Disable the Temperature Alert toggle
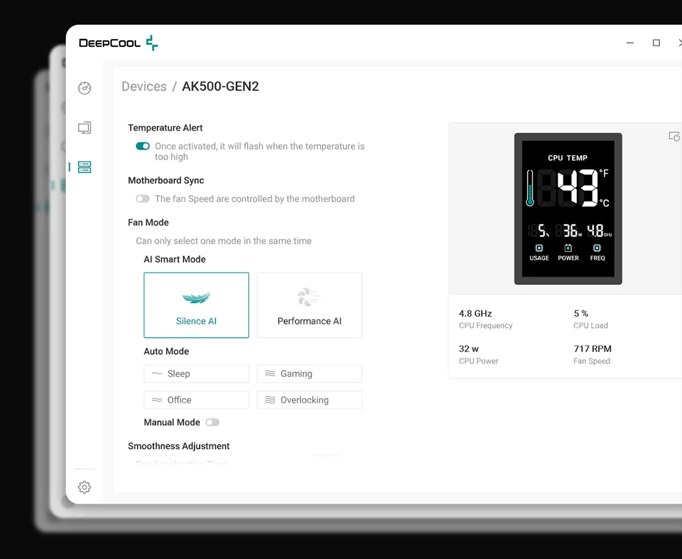 point(143,146)
